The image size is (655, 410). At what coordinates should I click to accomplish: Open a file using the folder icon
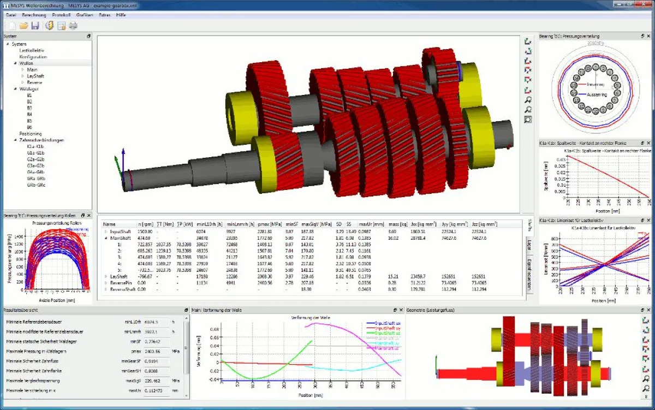(x=23, y=26)
